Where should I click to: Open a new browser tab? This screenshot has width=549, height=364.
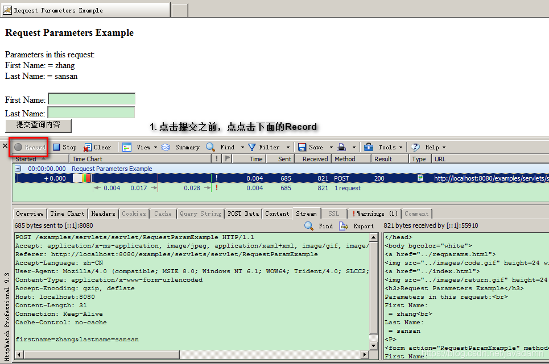coord(180,10)
